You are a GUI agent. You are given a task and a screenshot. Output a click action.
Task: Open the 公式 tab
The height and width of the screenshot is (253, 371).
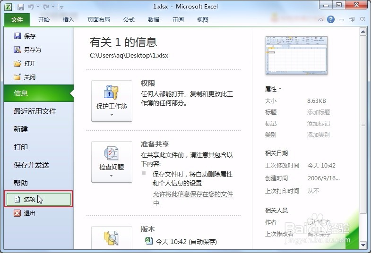(129, 20)
